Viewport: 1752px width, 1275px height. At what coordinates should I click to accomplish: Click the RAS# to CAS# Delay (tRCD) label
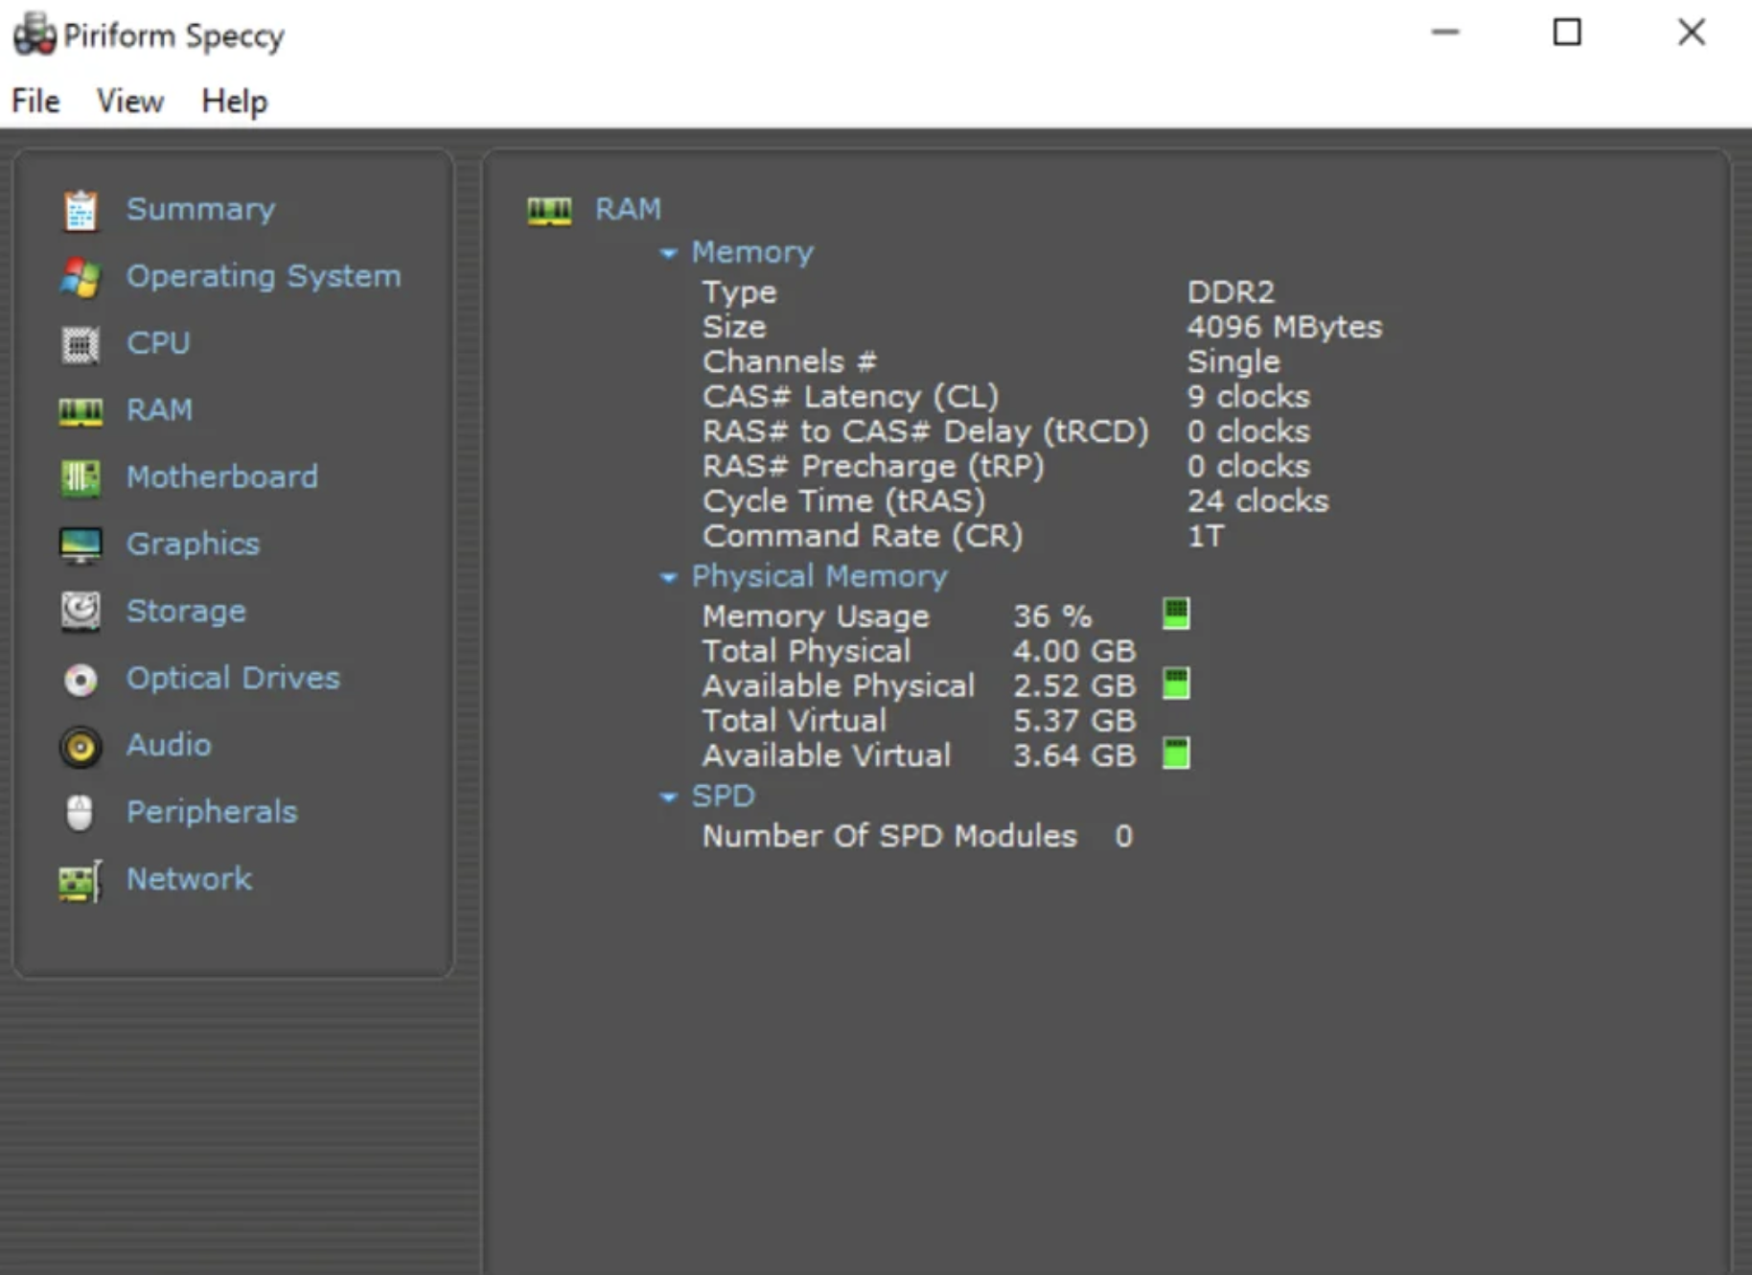[925, 431]
